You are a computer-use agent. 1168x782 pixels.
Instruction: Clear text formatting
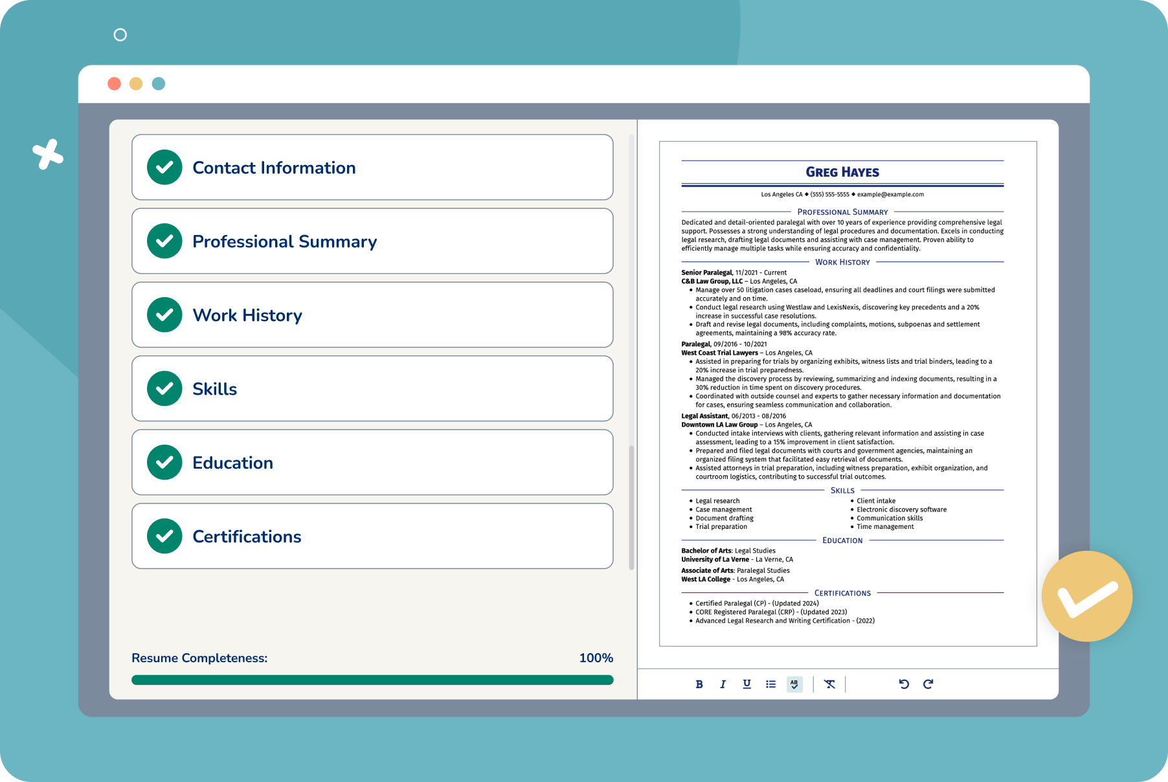830,684
